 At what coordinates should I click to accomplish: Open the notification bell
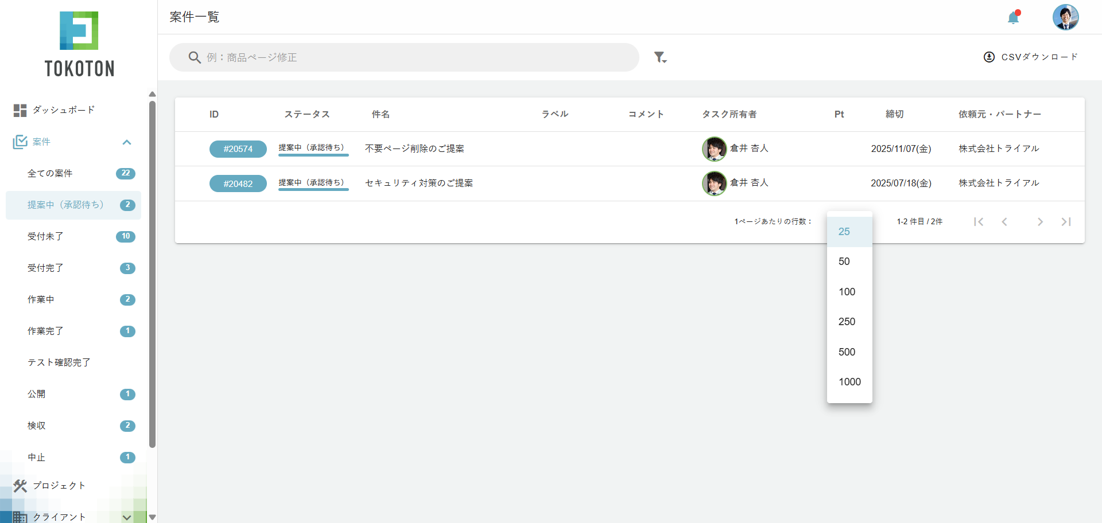coord(1013,18)
